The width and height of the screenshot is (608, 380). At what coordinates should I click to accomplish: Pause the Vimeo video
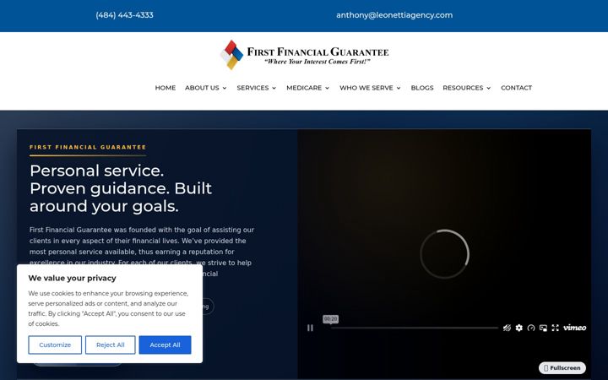tap(310, 328)
